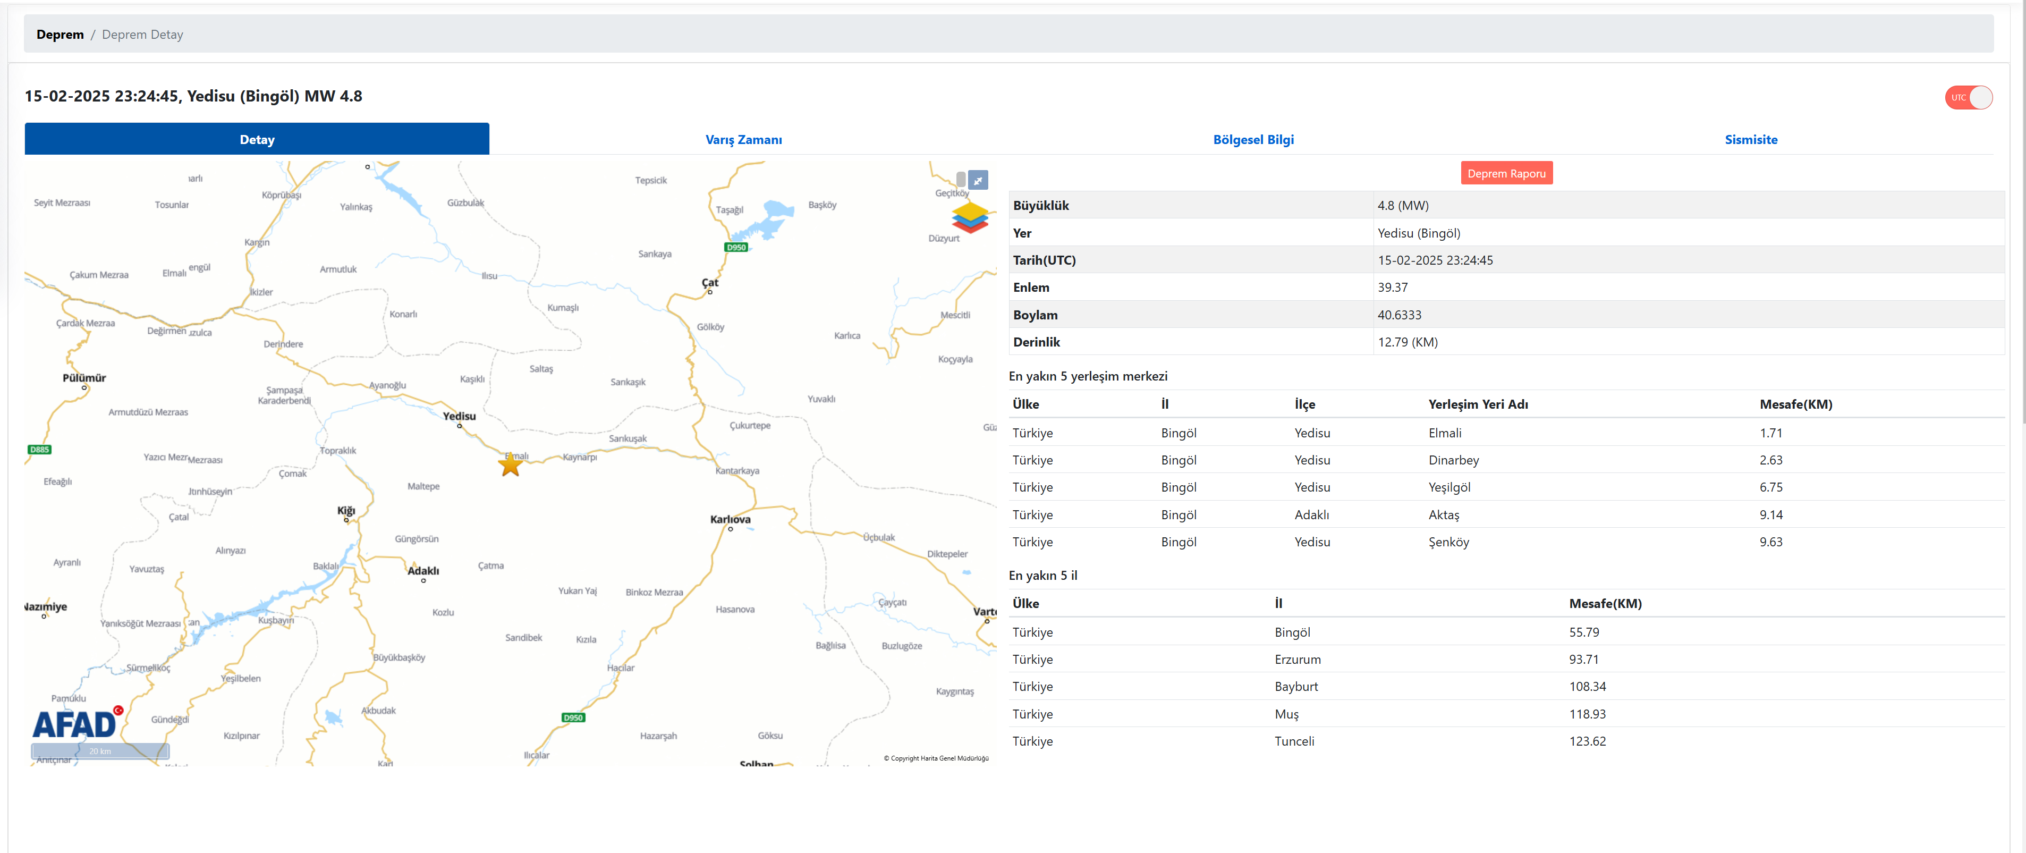Click the Şenköy settlement name cell
The image size is (2026, 853).
[1448, 542]
